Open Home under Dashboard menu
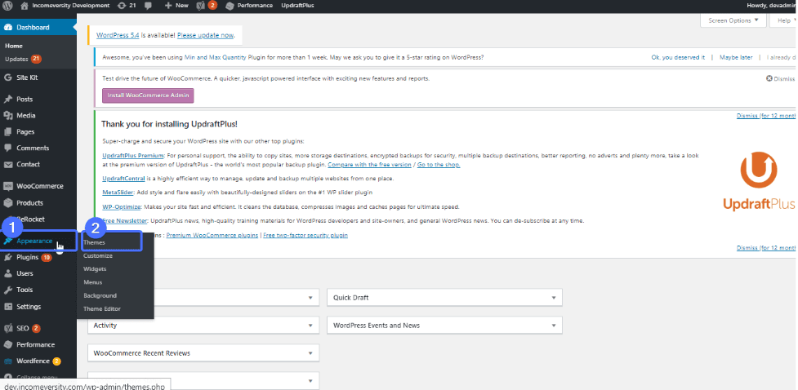This screenshot has height=390, width=798. pos(14,46)
